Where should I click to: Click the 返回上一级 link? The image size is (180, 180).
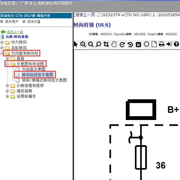[15, 32]
